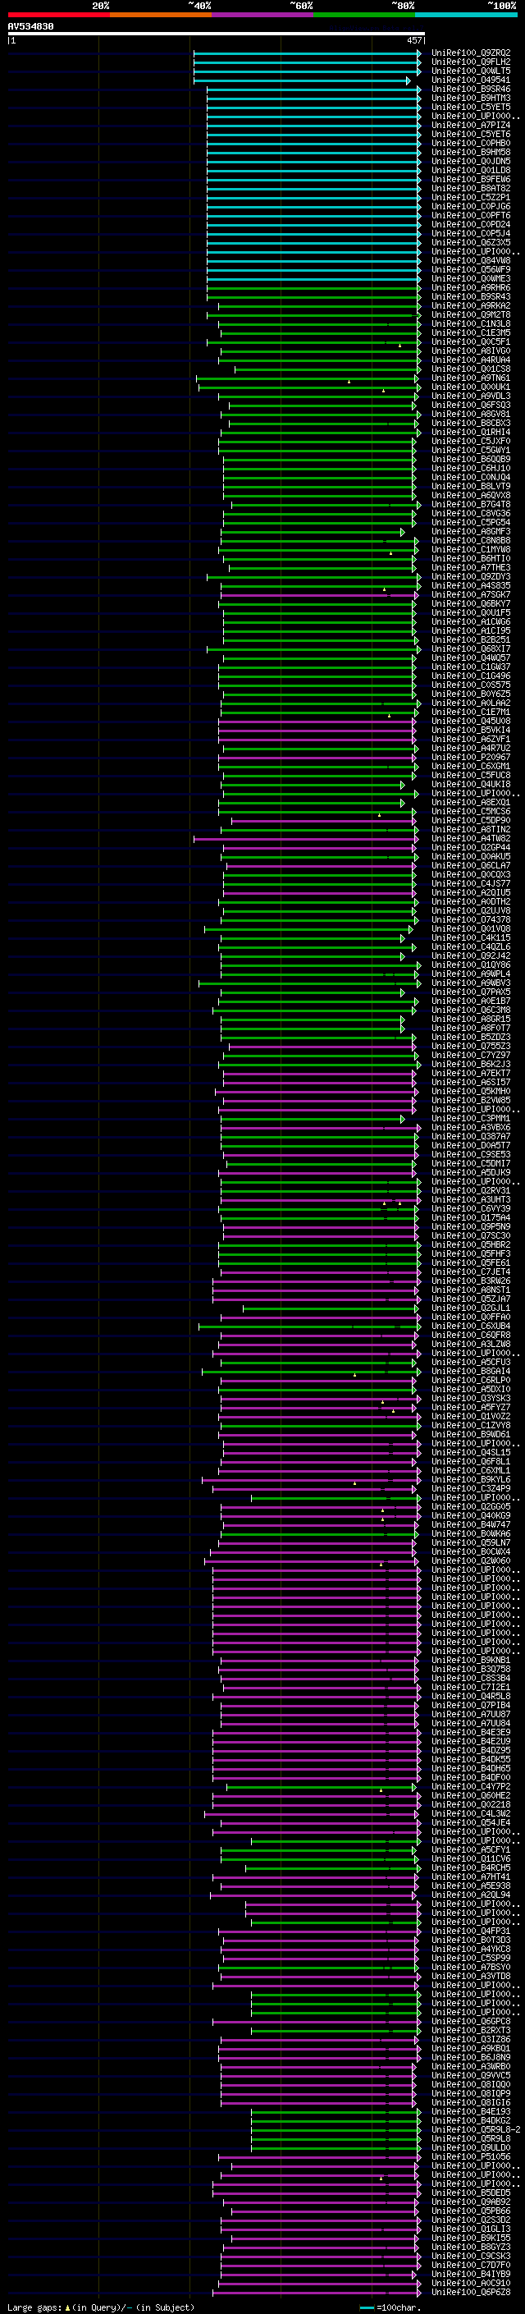Image resolution: width=525 pixels, height=2314 pixels.
Task: Click hit label UniRef100_A0C910
Action: click(471, 2284)
